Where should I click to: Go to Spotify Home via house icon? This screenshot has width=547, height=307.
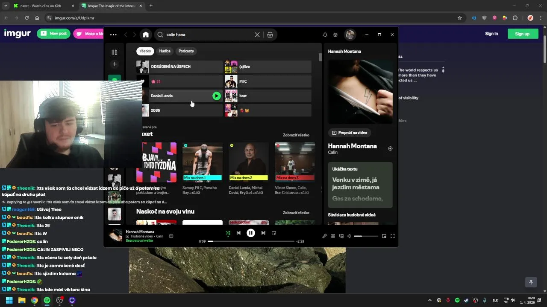146,35
